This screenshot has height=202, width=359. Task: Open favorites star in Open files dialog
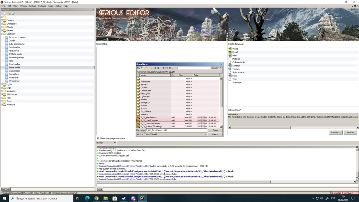pyautogui.click(x=163, y=68)
